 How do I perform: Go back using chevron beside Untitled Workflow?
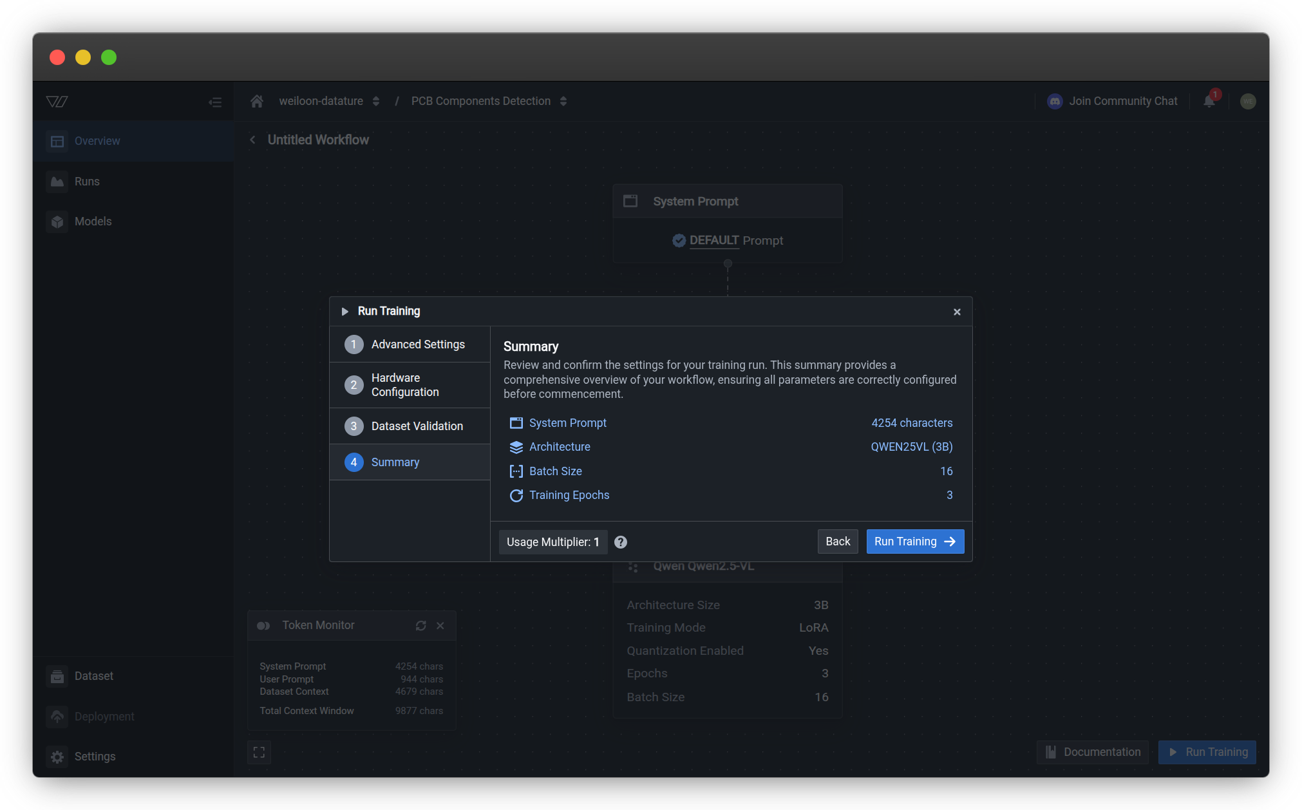[252, 140]
